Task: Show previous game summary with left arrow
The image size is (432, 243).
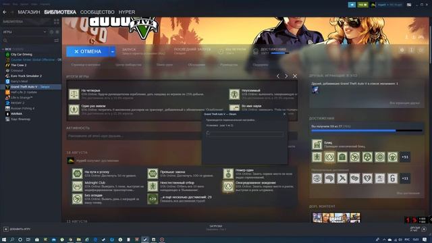Action: 277,76
